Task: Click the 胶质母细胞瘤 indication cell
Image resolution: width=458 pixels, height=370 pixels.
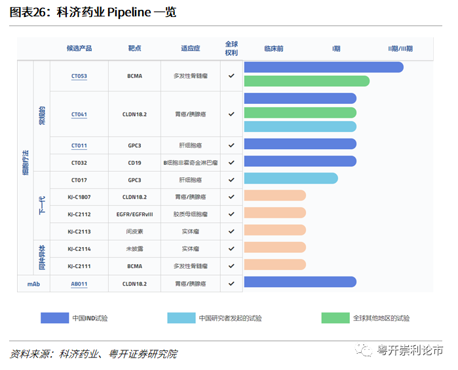Action: [191, 214]
